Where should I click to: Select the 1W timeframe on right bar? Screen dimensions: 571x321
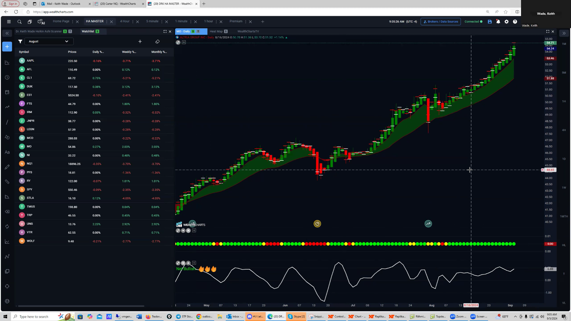pos(564,188)
